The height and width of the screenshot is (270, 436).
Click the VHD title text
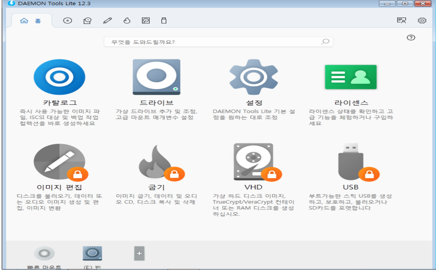[x=253, y=187]
